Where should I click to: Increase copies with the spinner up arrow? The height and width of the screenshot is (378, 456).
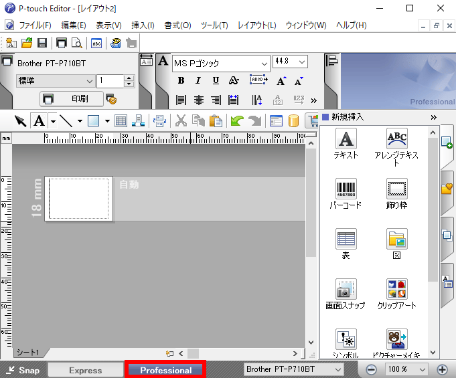pyautogui.click(x=129, y=78)
